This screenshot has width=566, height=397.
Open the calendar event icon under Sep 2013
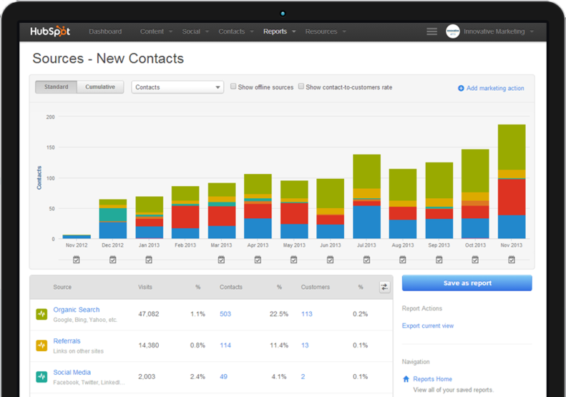click(439, 260)
